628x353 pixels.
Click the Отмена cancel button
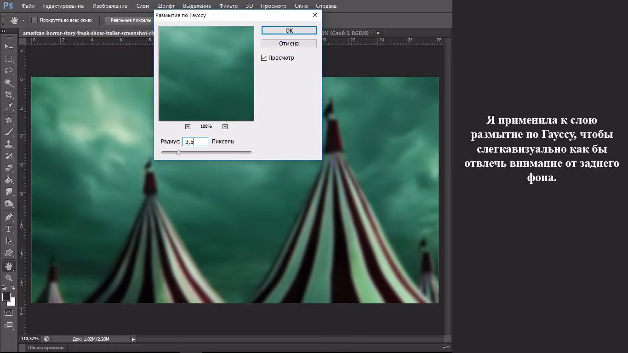point(289,43)
